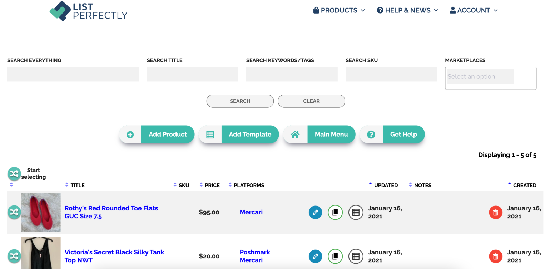Toggle Start selecting shuffle button

tap(14, 174)
